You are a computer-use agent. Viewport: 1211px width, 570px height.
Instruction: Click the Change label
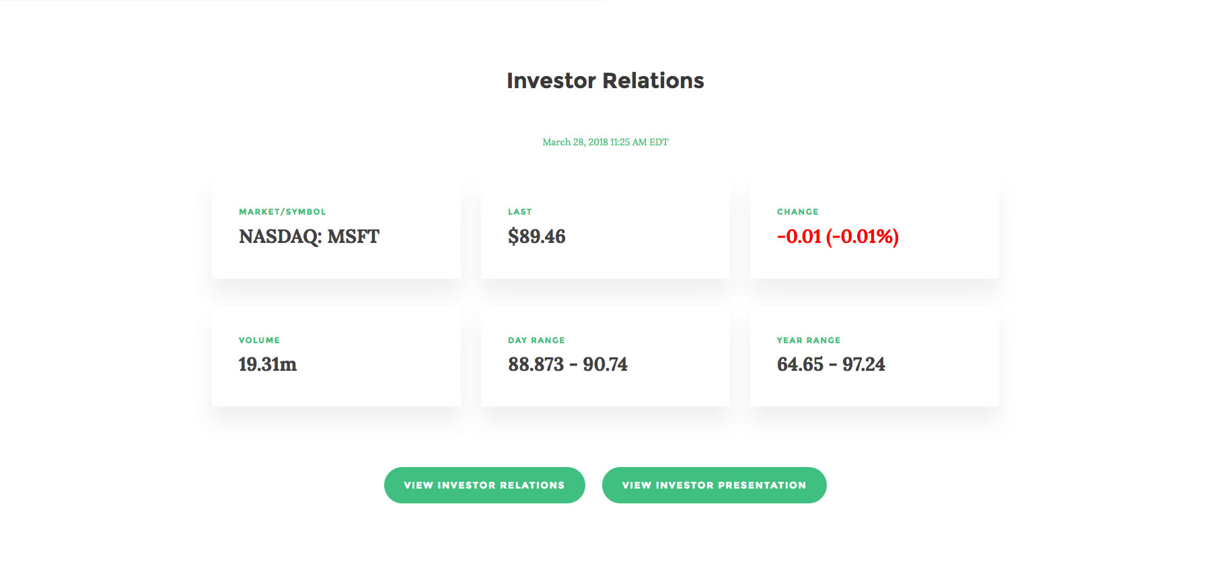click(798, 212)
